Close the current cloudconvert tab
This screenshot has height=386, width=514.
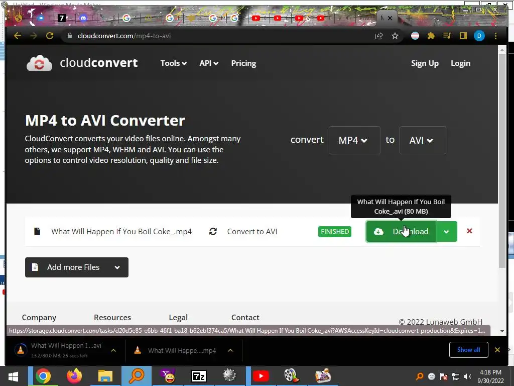[390, 18]
